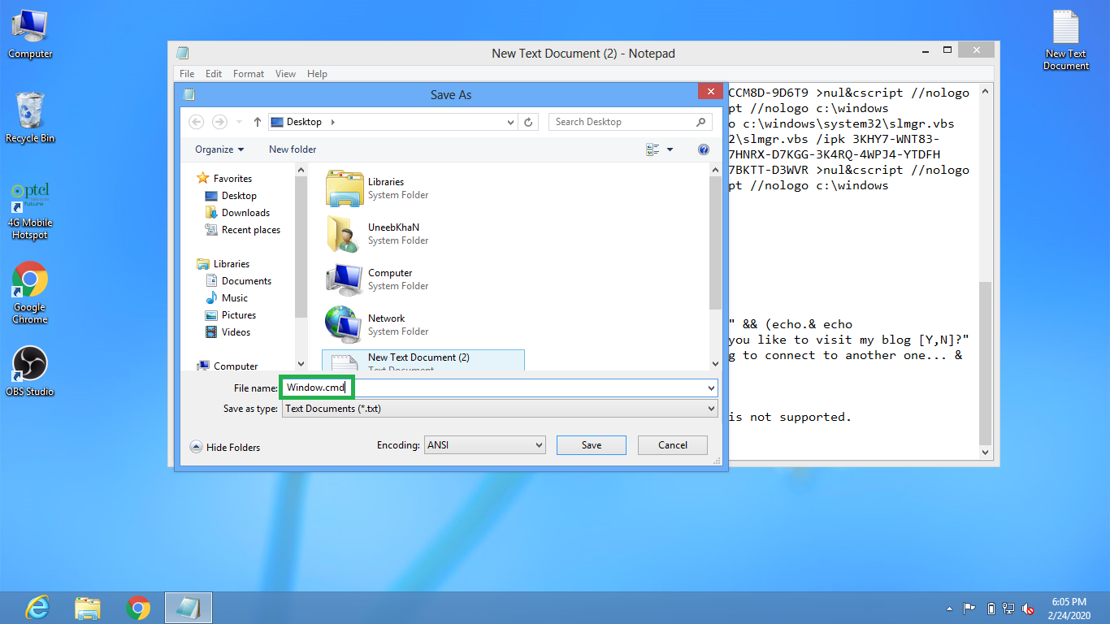The height and width of the screenshot is (624, 1110).
Task: Refresh the Desktop folder listing
Action: (528, 122)
